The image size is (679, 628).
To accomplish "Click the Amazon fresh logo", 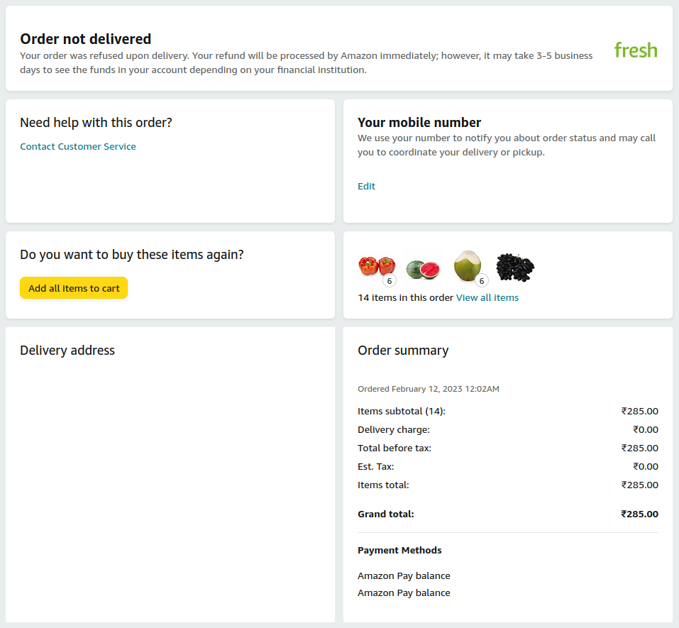I will click(635, 50).
